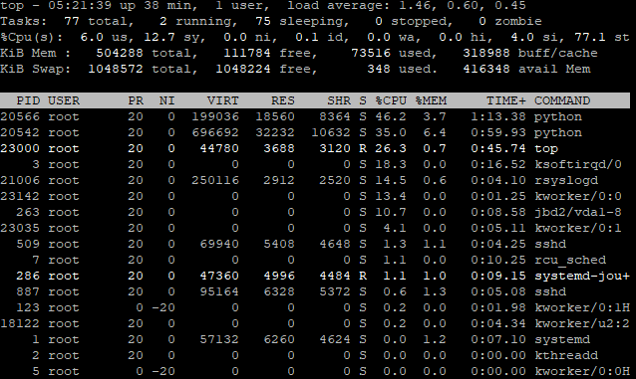
Task: Click the %CPU column header
Action: point(391,100)
